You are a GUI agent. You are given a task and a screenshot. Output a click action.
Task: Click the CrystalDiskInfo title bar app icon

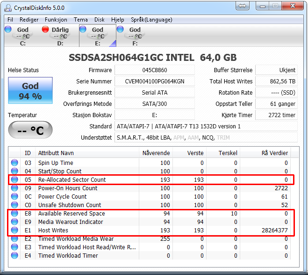coord(8,8)
